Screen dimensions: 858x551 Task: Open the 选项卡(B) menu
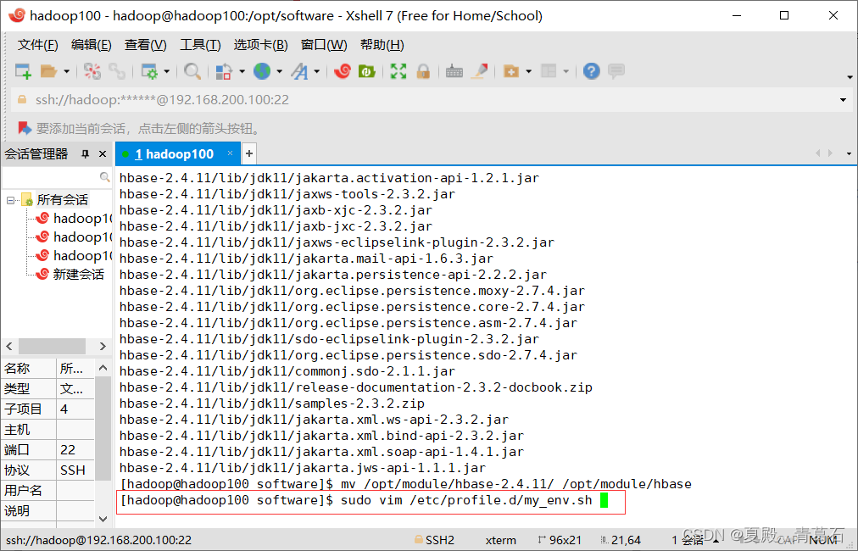pyautogui.click(x=260, y=45)
